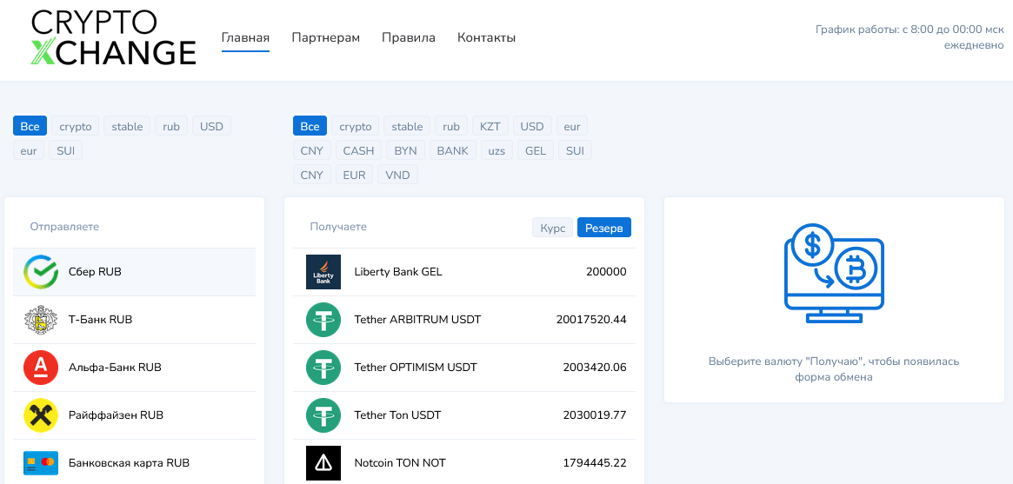Click the reserve value 2003420.06
The height and width of the screenshot is (484, 1013).
(595, 368)
